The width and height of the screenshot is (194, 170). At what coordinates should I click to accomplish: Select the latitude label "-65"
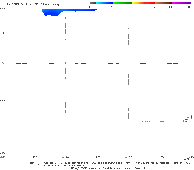2,33
